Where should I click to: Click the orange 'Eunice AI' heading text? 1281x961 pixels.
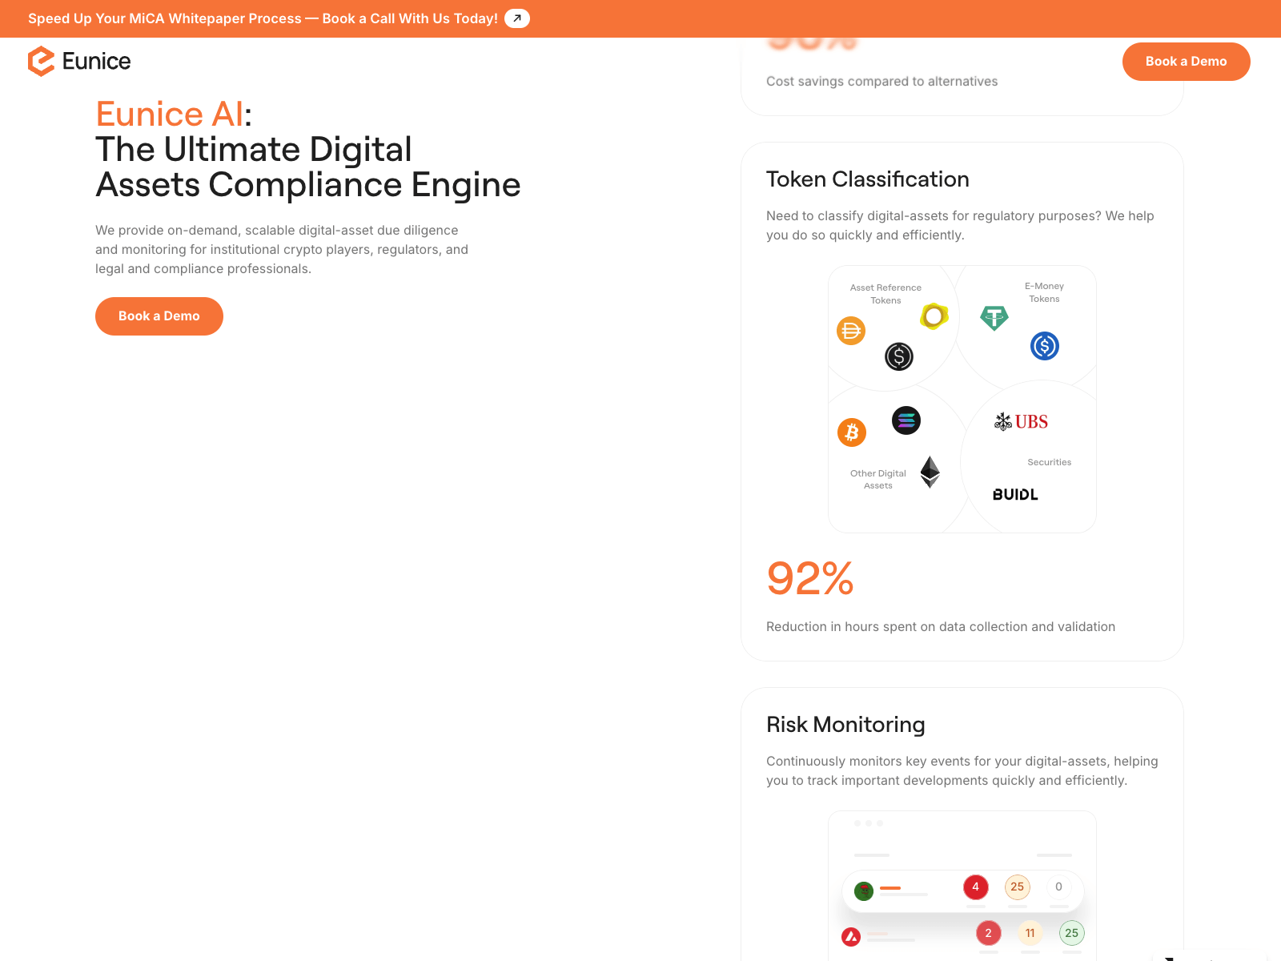coord(170,114)
